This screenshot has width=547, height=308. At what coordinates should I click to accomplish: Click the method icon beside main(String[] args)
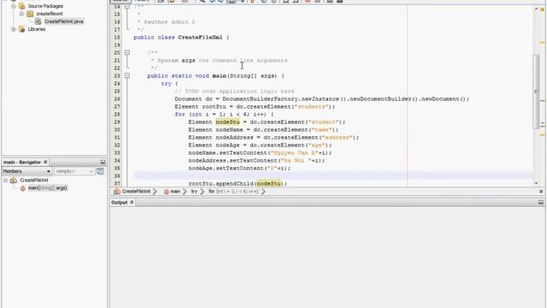(23, 188)
